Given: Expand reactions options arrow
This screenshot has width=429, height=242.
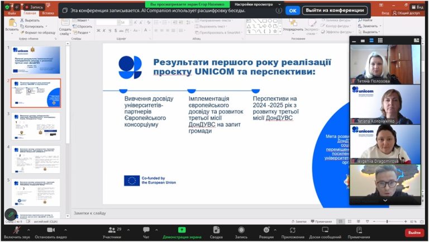Looking at the screenshot, I should (275, 230).
